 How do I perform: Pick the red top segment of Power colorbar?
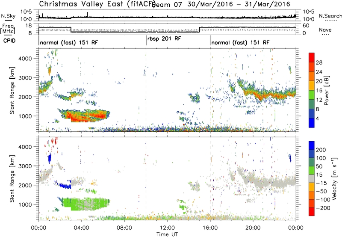(x=312, y=57)
